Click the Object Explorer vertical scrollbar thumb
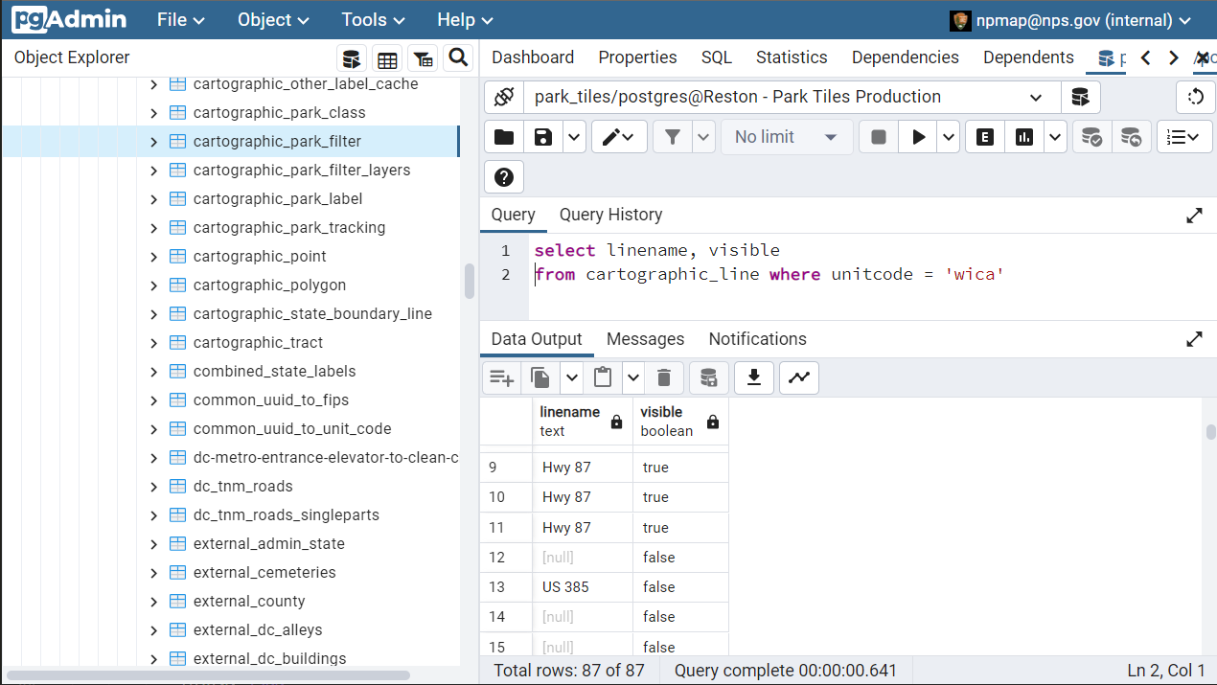The width and height of the screenshot is (1217, 685). (x=470, y=282)
